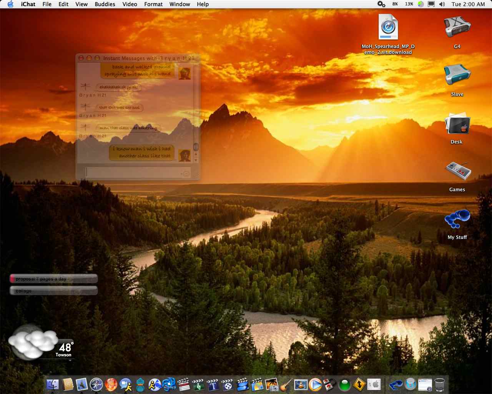
Task: Launch iMovie clapperboard with photo in Dock
Action: (257, 384)
